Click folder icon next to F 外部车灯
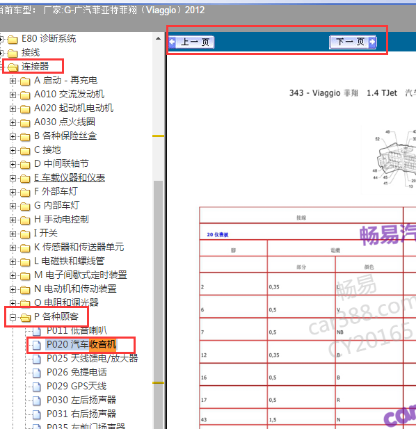This screenshot has height=429, width=416. coord(25,193)
